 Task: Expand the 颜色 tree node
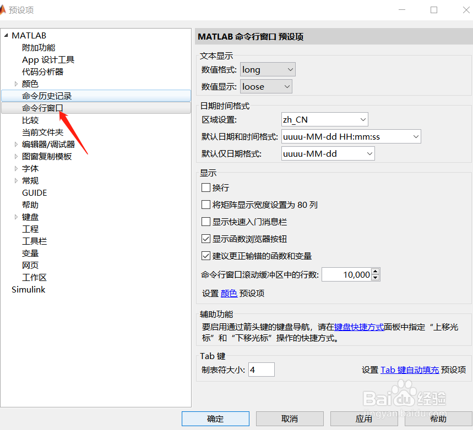tap(16, 84)
